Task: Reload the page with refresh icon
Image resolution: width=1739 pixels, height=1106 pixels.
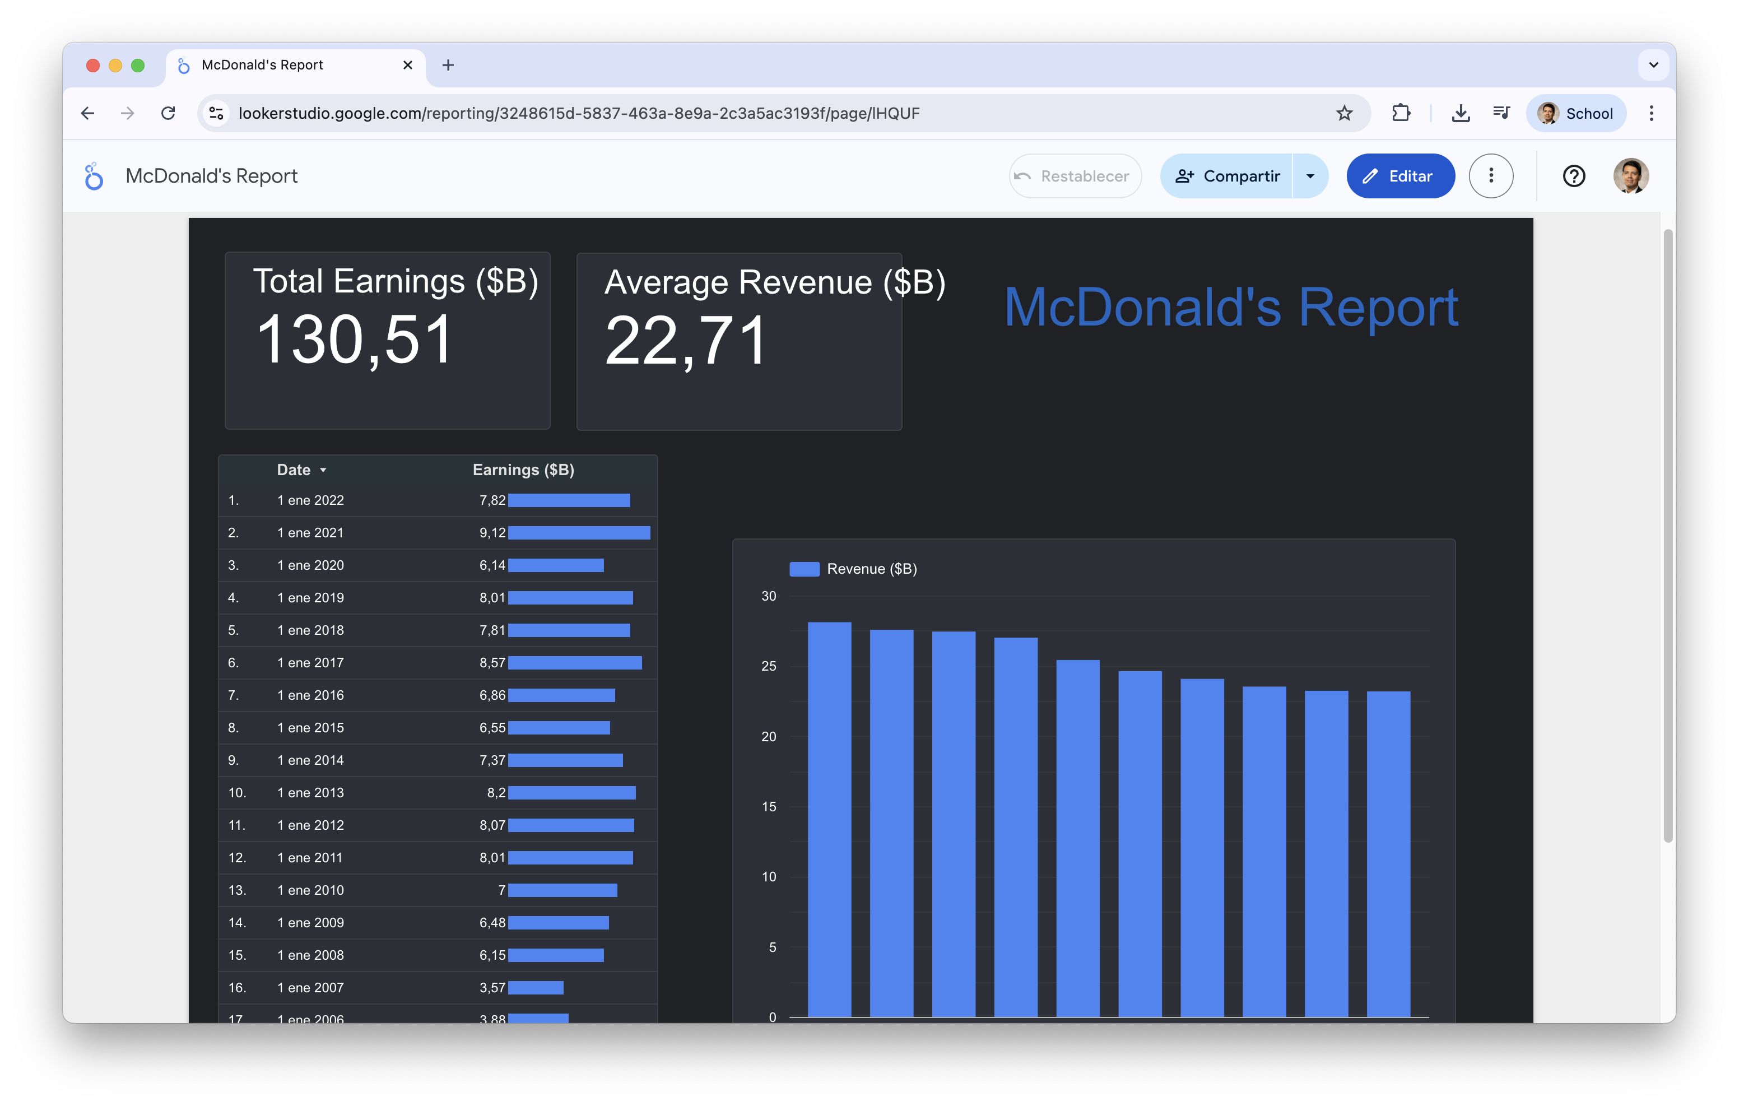Action: tap(168, 113)
